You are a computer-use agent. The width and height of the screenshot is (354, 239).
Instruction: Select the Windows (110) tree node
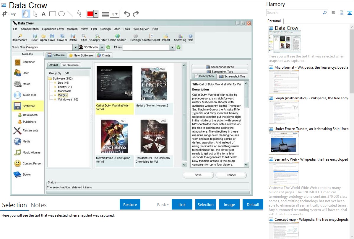point(68,100)
